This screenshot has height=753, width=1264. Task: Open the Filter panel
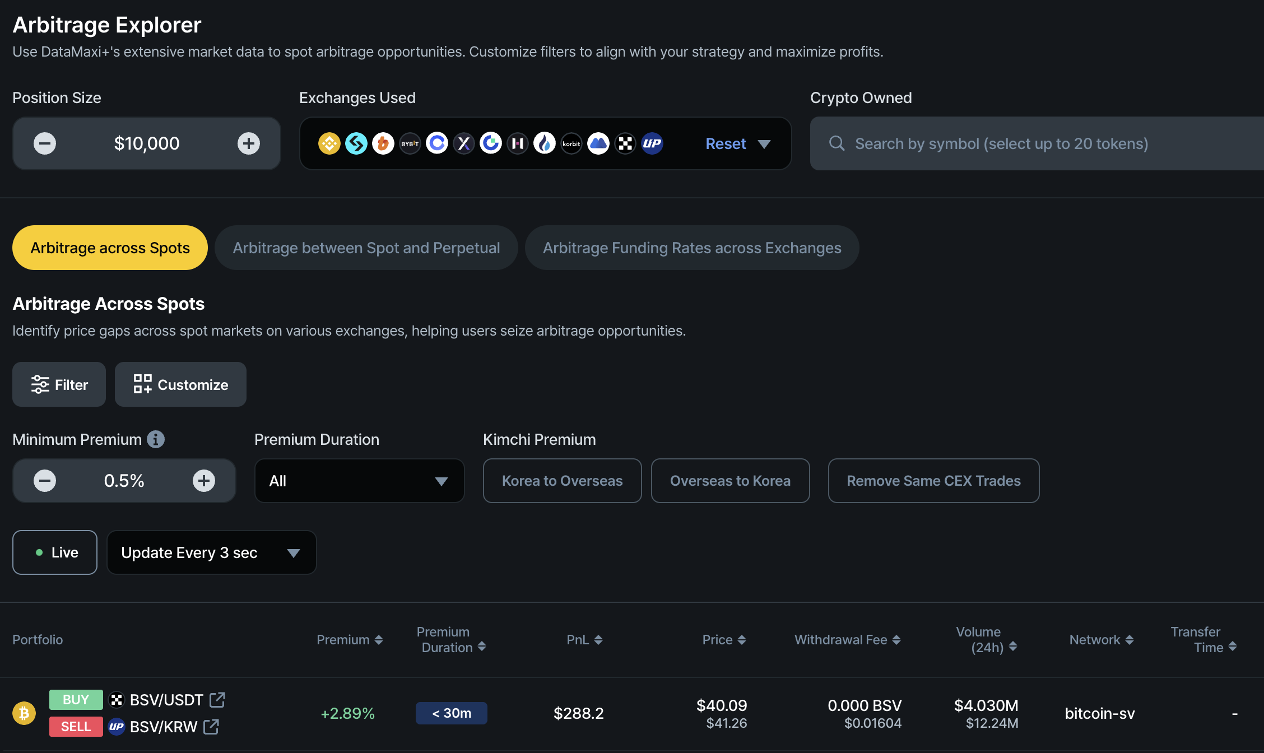click(59, 384)
